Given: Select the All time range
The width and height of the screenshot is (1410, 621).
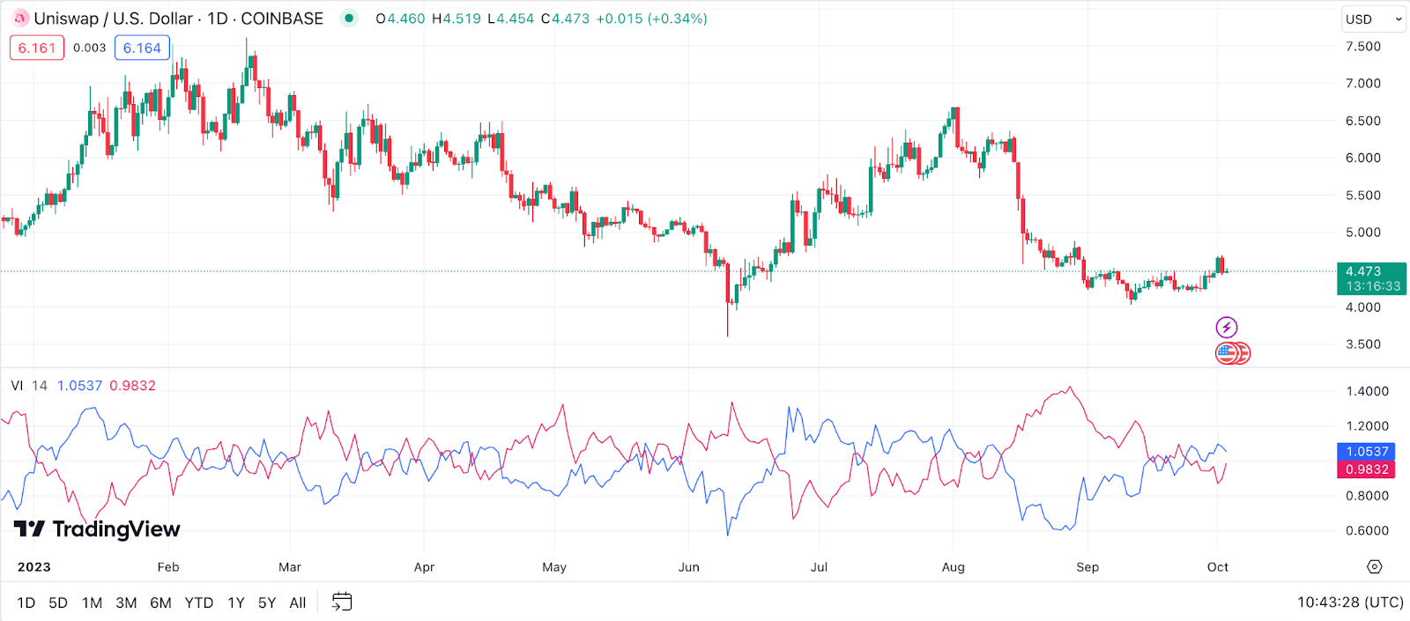Looking at the screenshot, I should point(298,603).
